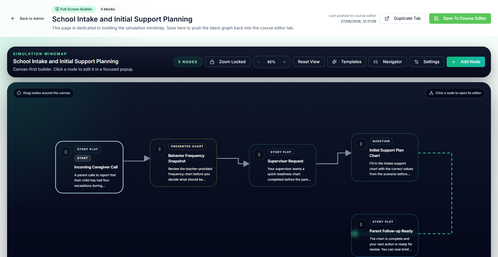This screenshot has width=498, height=257.
Task: Click the drag handle on Parent Follow-up Ready
Action: tap(361, 225)
